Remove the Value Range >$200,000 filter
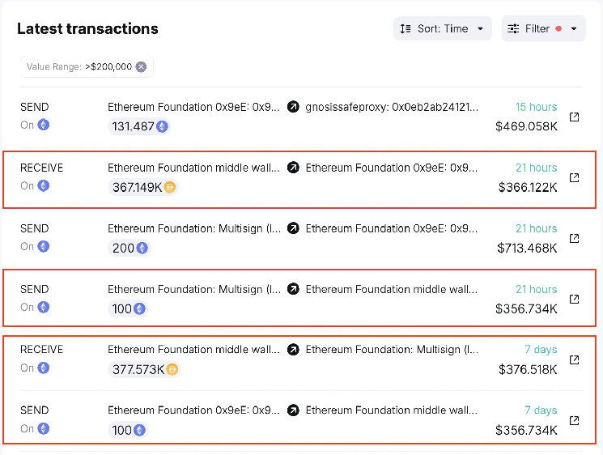Screen dimensions: 603x455 point(142,67)
